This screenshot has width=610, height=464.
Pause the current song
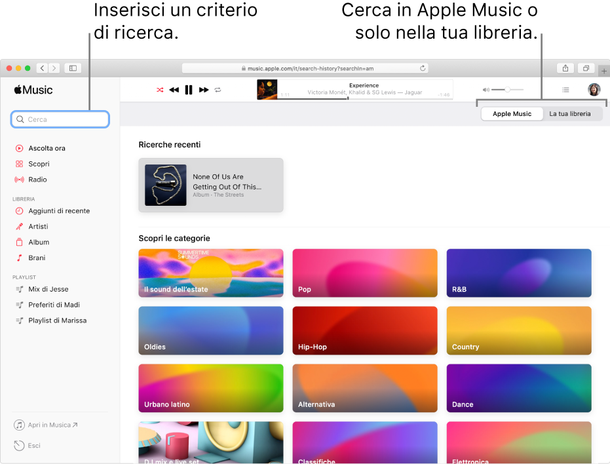(189, 90)
